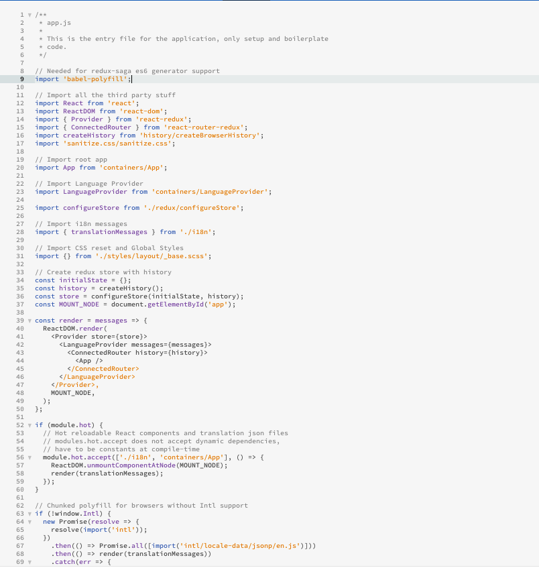Click on unmountComponentAtNode method call
The width and height of the screenshot is (539, 570).
(131, 465)
